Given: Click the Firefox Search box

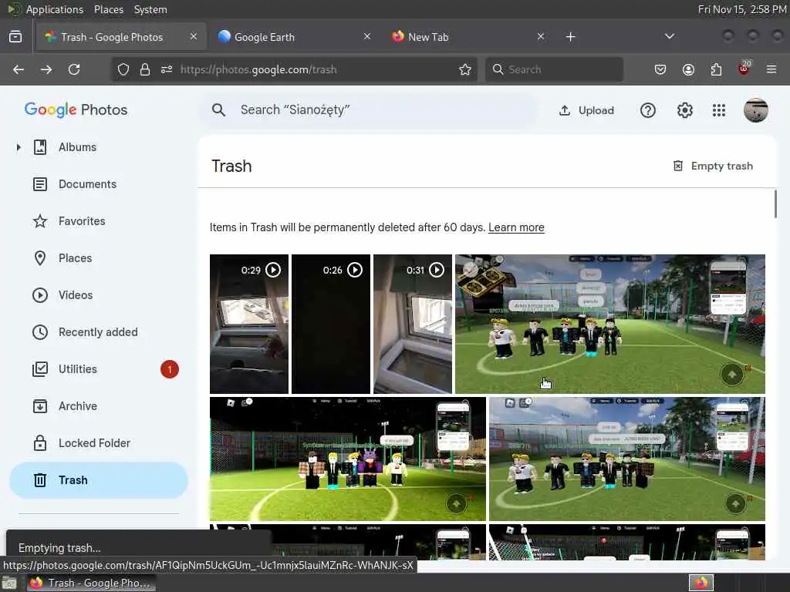Looking at the screenshot, I should pyautogui.click(x=554, y=69).
